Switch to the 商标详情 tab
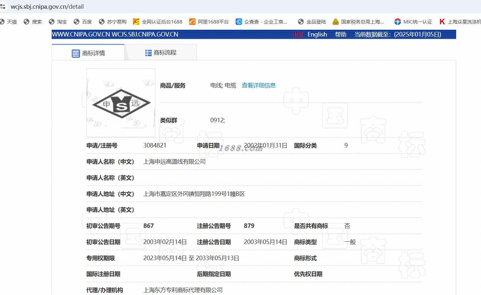The height and width of the screenshot is (295, 481). pos(88,53)
